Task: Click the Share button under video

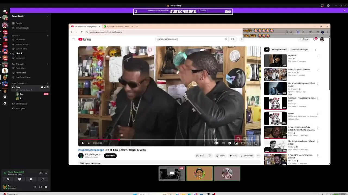Action: pos(220,156)
